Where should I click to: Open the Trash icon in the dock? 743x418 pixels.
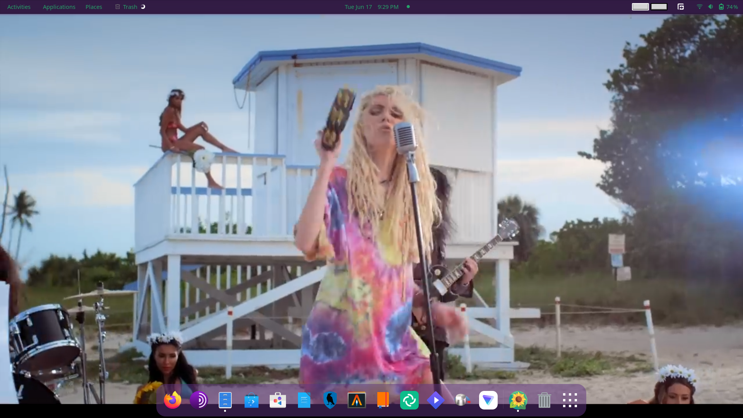click(x=544, y=400)
